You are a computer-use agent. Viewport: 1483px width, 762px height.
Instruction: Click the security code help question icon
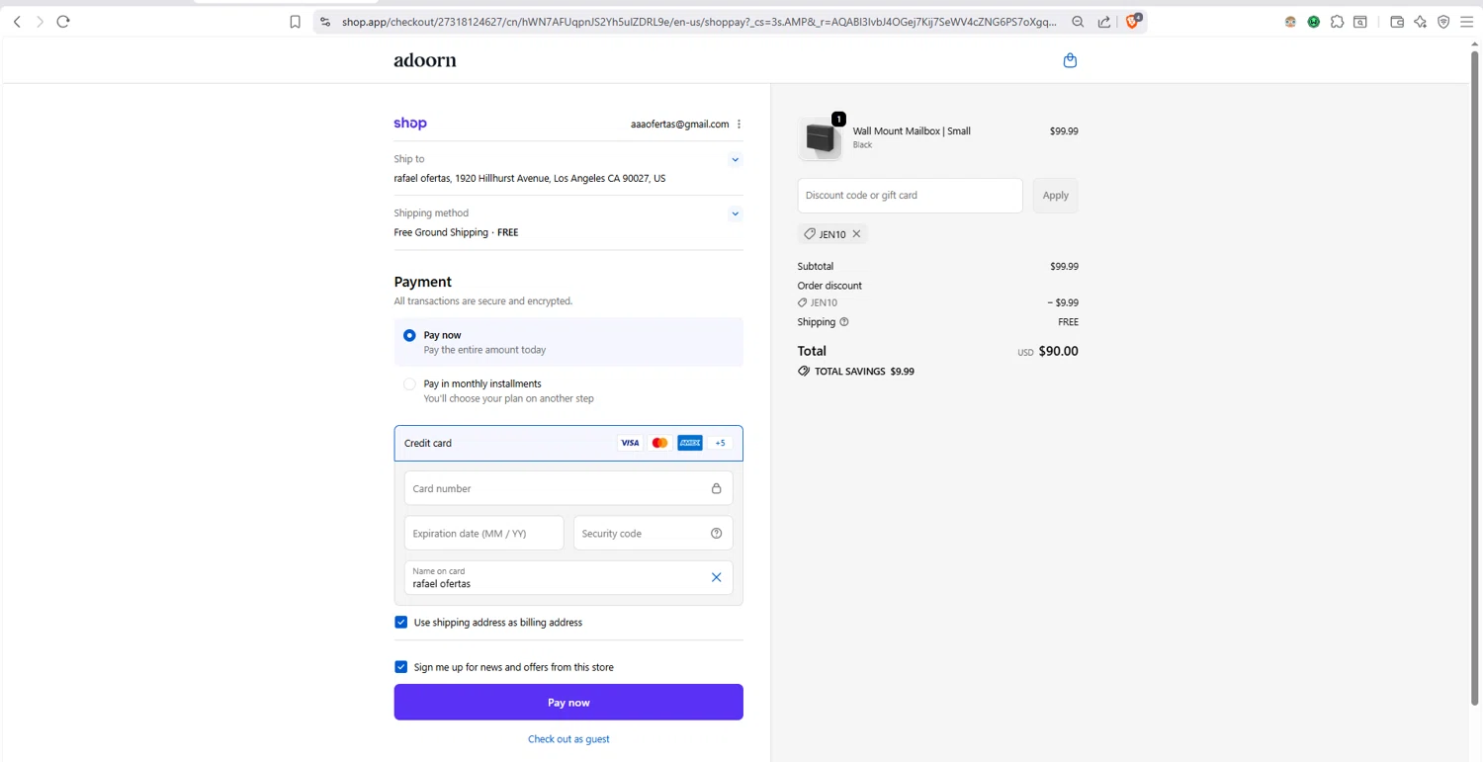(x=717, y=534)
